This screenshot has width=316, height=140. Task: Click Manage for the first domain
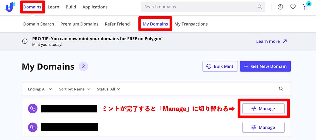tap(263, 109)
